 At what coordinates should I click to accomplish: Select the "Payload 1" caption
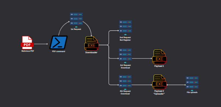[159, 66]
